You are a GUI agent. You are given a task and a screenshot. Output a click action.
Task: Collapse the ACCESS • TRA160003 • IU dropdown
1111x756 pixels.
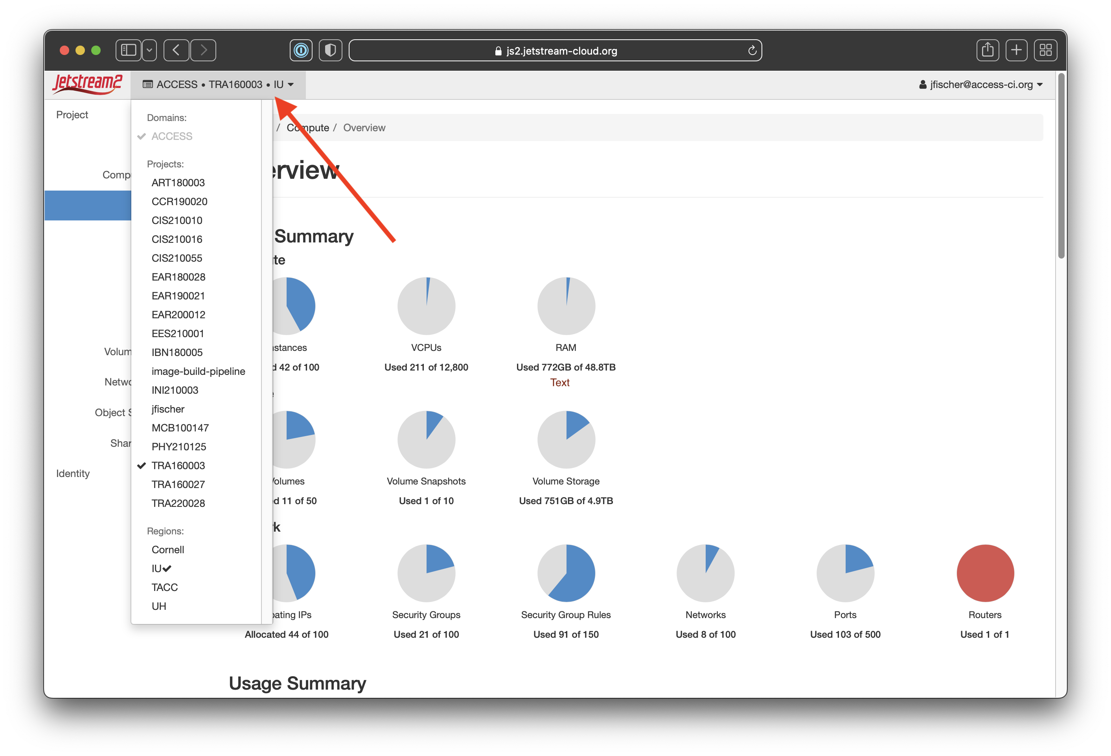218,84
